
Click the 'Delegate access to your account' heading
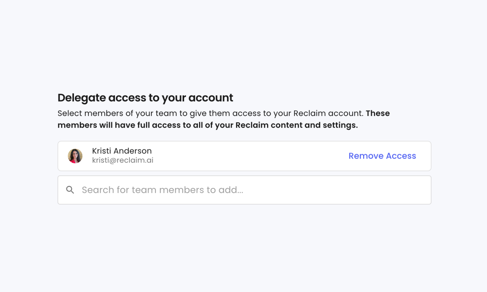point(145,98)
